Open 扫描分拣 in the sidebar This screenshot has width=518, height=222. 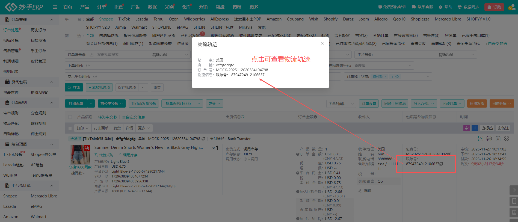click(x=11, y=40)
